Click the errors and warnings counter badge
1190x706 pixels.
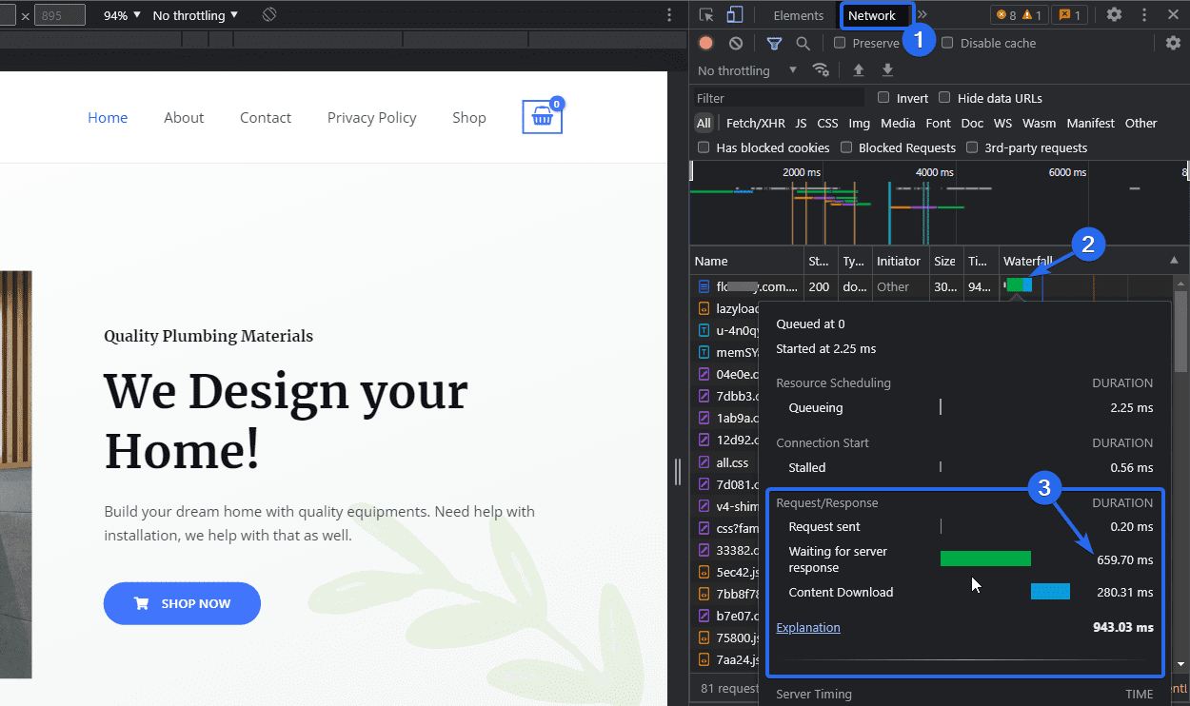click(x=1019, y=15)
